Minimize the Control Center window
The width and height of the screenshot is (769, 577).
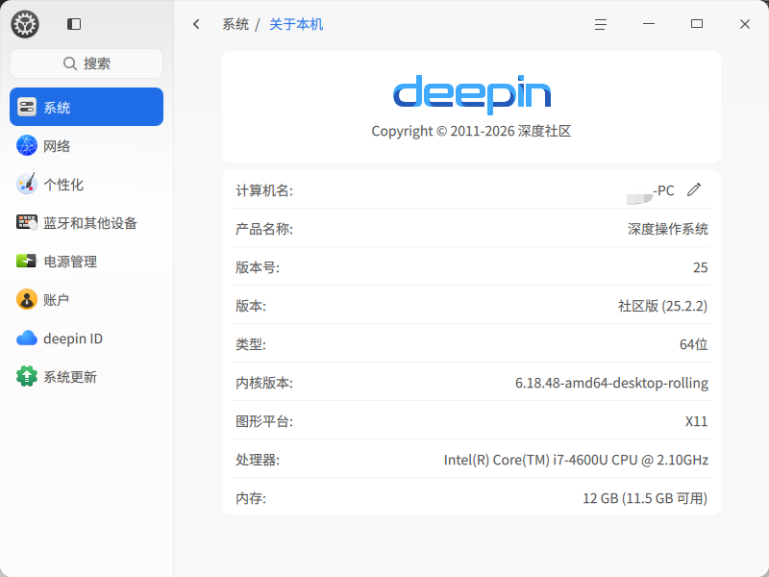[649, 23]
